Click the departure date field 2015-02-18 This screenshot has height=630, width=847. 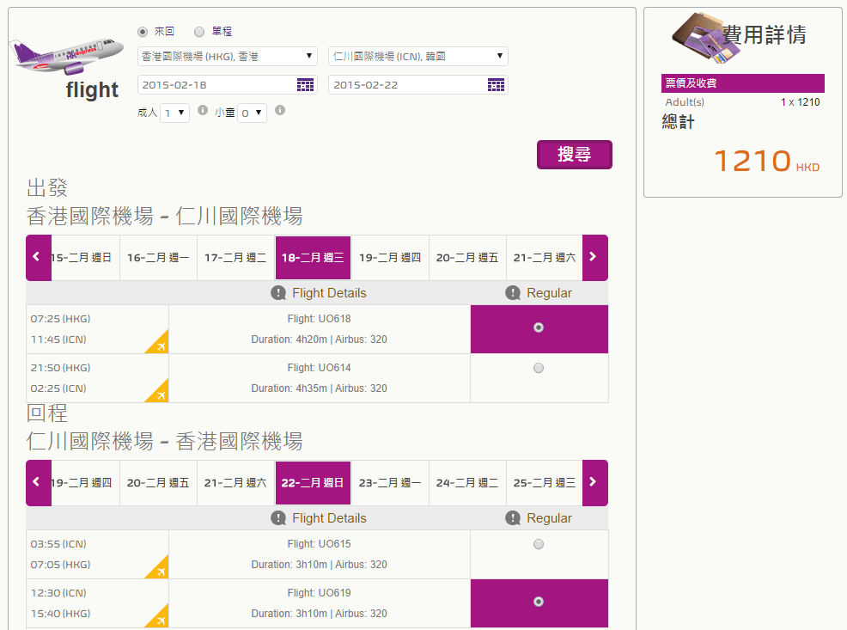[x=215, y=84]
